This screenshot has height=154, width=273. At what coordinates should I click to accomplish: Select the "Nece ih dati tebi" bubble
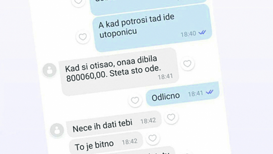tap(114, 124)
